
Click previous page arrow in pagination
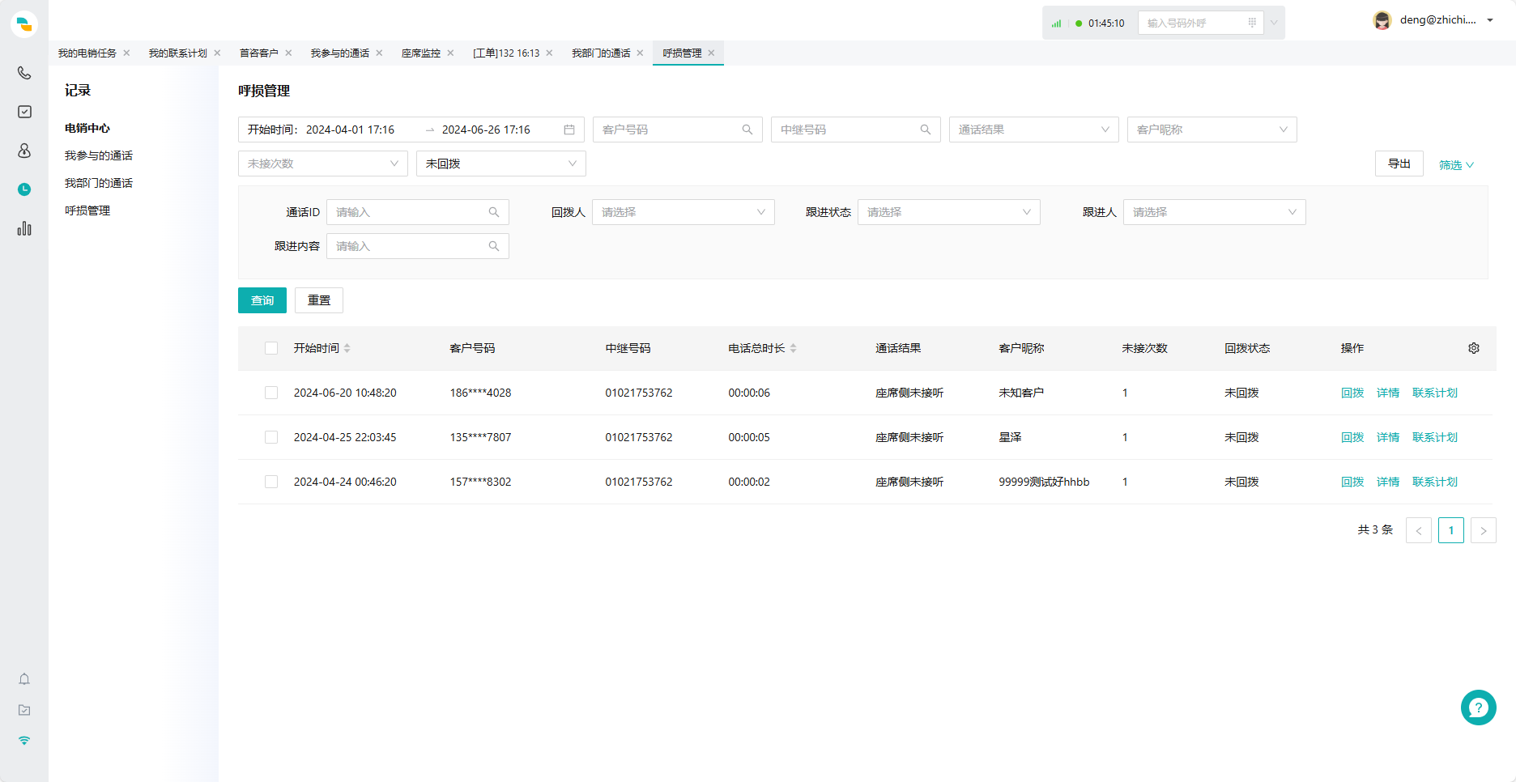click(1419, 530)
